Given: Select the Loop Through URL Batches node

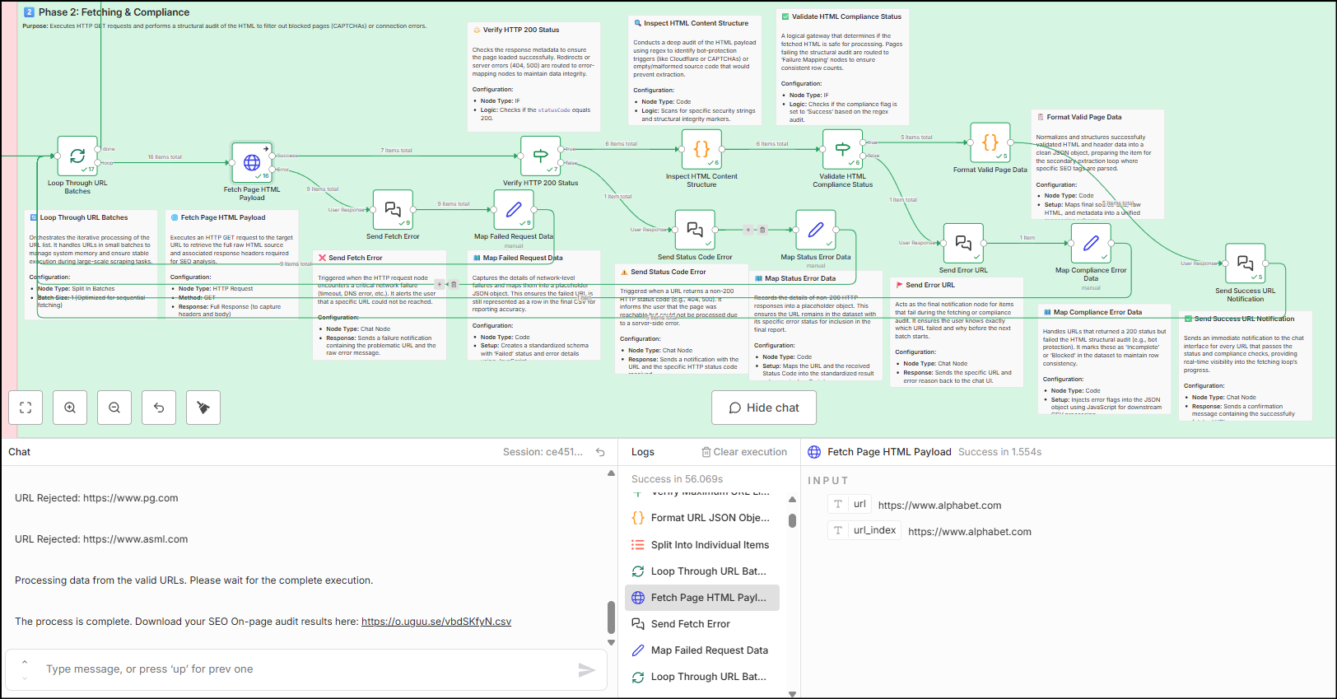Looking at the screenshot, I should [77, 156].
